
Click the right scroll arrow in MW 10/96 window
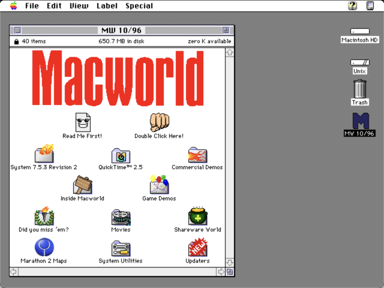(x=221, y=272)
